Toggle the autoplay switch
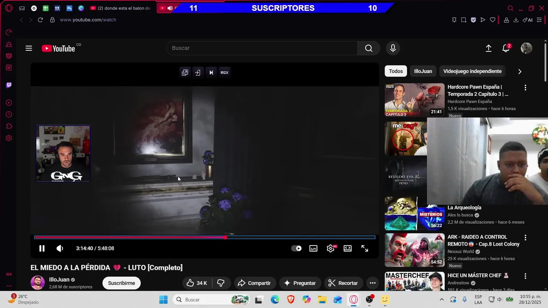Image resolution: width=548 pixels, height=308 pixels. point(296,248)
